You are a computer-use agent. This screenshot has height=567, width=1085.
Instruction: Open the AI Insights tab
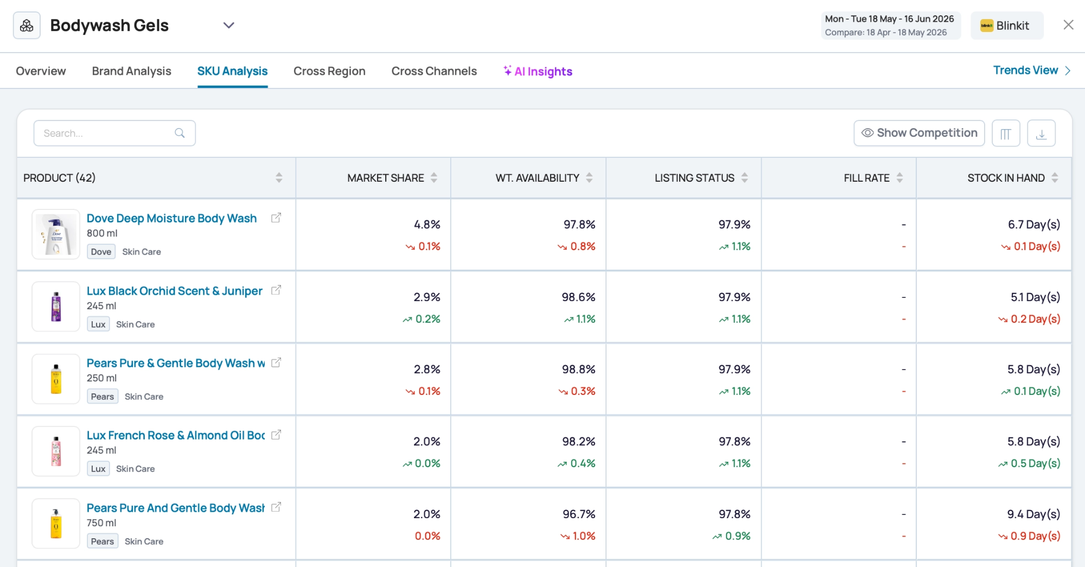(x=538, y=71)
